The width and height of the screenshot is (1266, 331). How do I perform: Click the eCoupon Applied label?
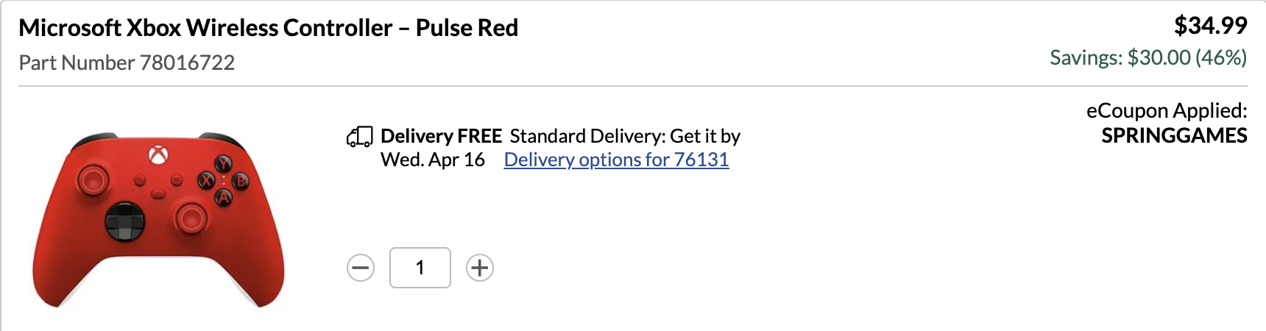click(1166, 110)
